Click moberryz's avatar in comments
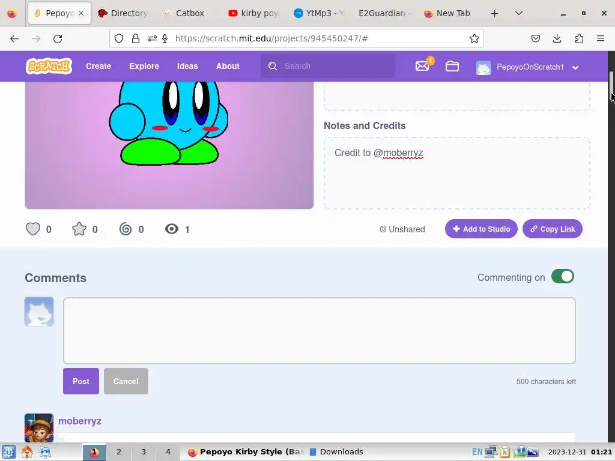The height and width of the screenshot is (461, 615). (39, 427)
